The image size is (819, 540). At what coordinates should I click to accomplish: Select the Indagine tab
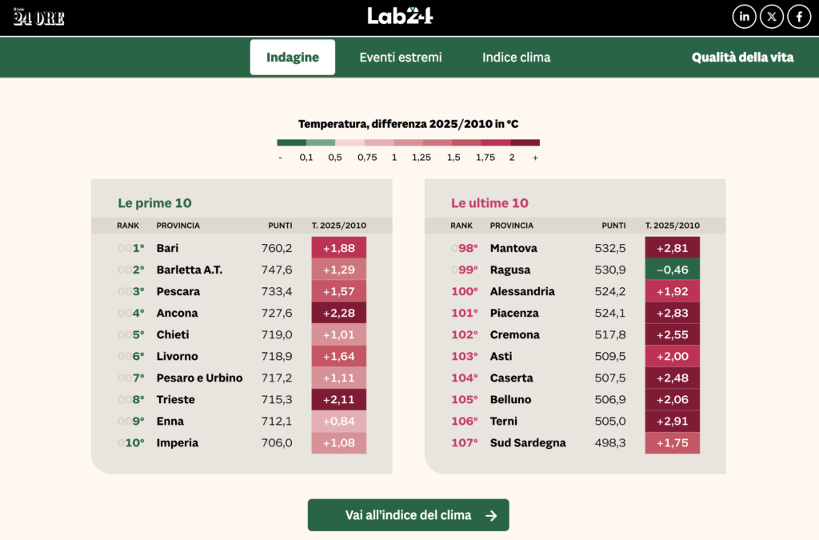click(x=292, y=57)
